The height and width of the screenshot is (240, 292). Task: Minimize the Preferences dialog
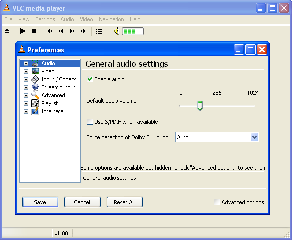click(x=239, y=50)
